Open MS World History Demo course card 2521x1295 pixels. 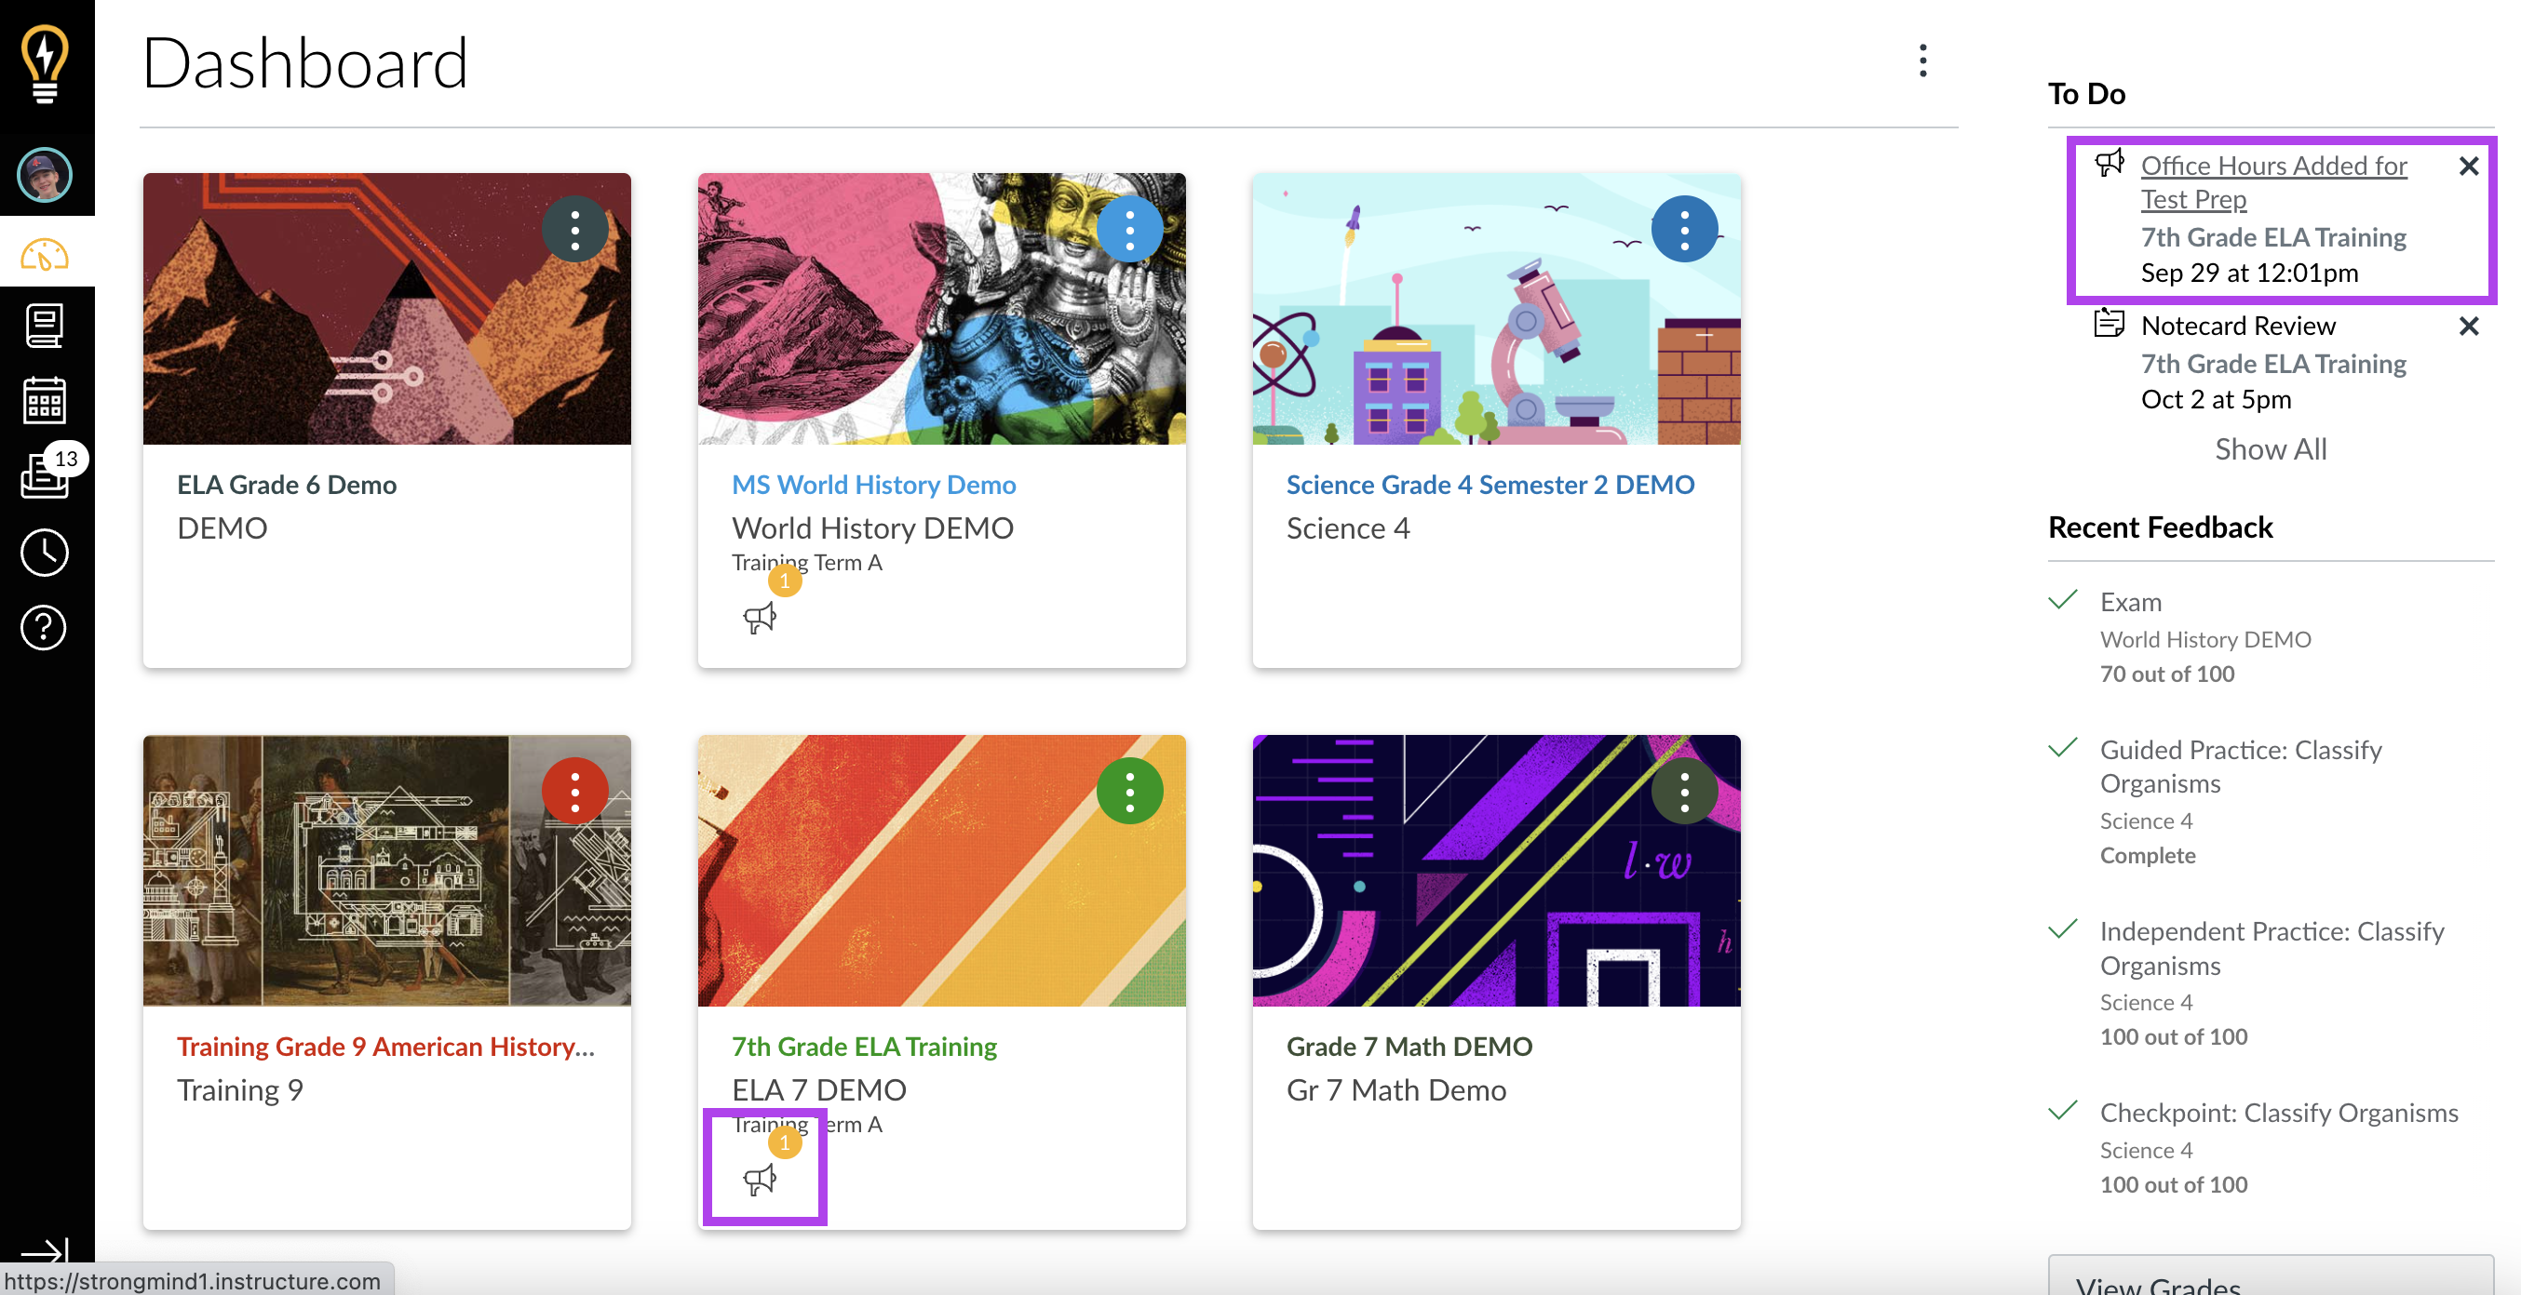coord(874,484)
